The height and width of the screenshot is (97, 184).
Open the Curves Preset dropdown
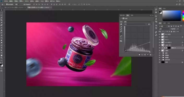[x=138, y=22]
